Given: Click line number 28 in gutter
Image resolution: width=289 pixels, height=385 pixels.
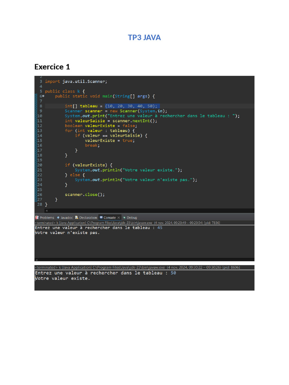Looking at the screenshot, I should click(x=40, y=204).
